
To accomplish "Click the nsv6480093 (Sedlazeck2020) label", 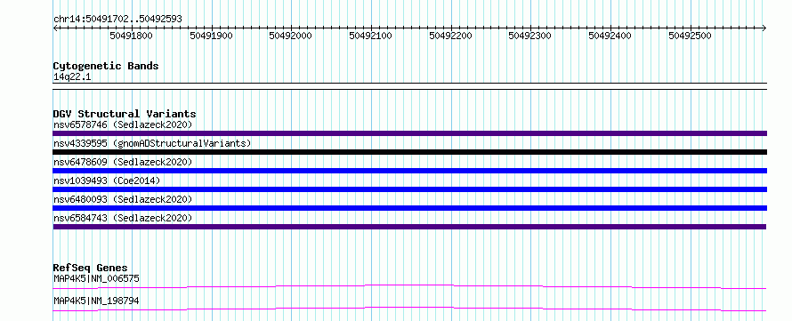I will 123,199.
